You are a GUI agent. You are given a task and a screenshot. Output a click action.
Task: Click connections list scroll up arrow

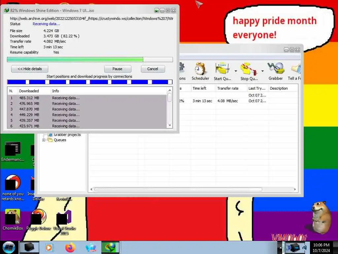[170, 90]
